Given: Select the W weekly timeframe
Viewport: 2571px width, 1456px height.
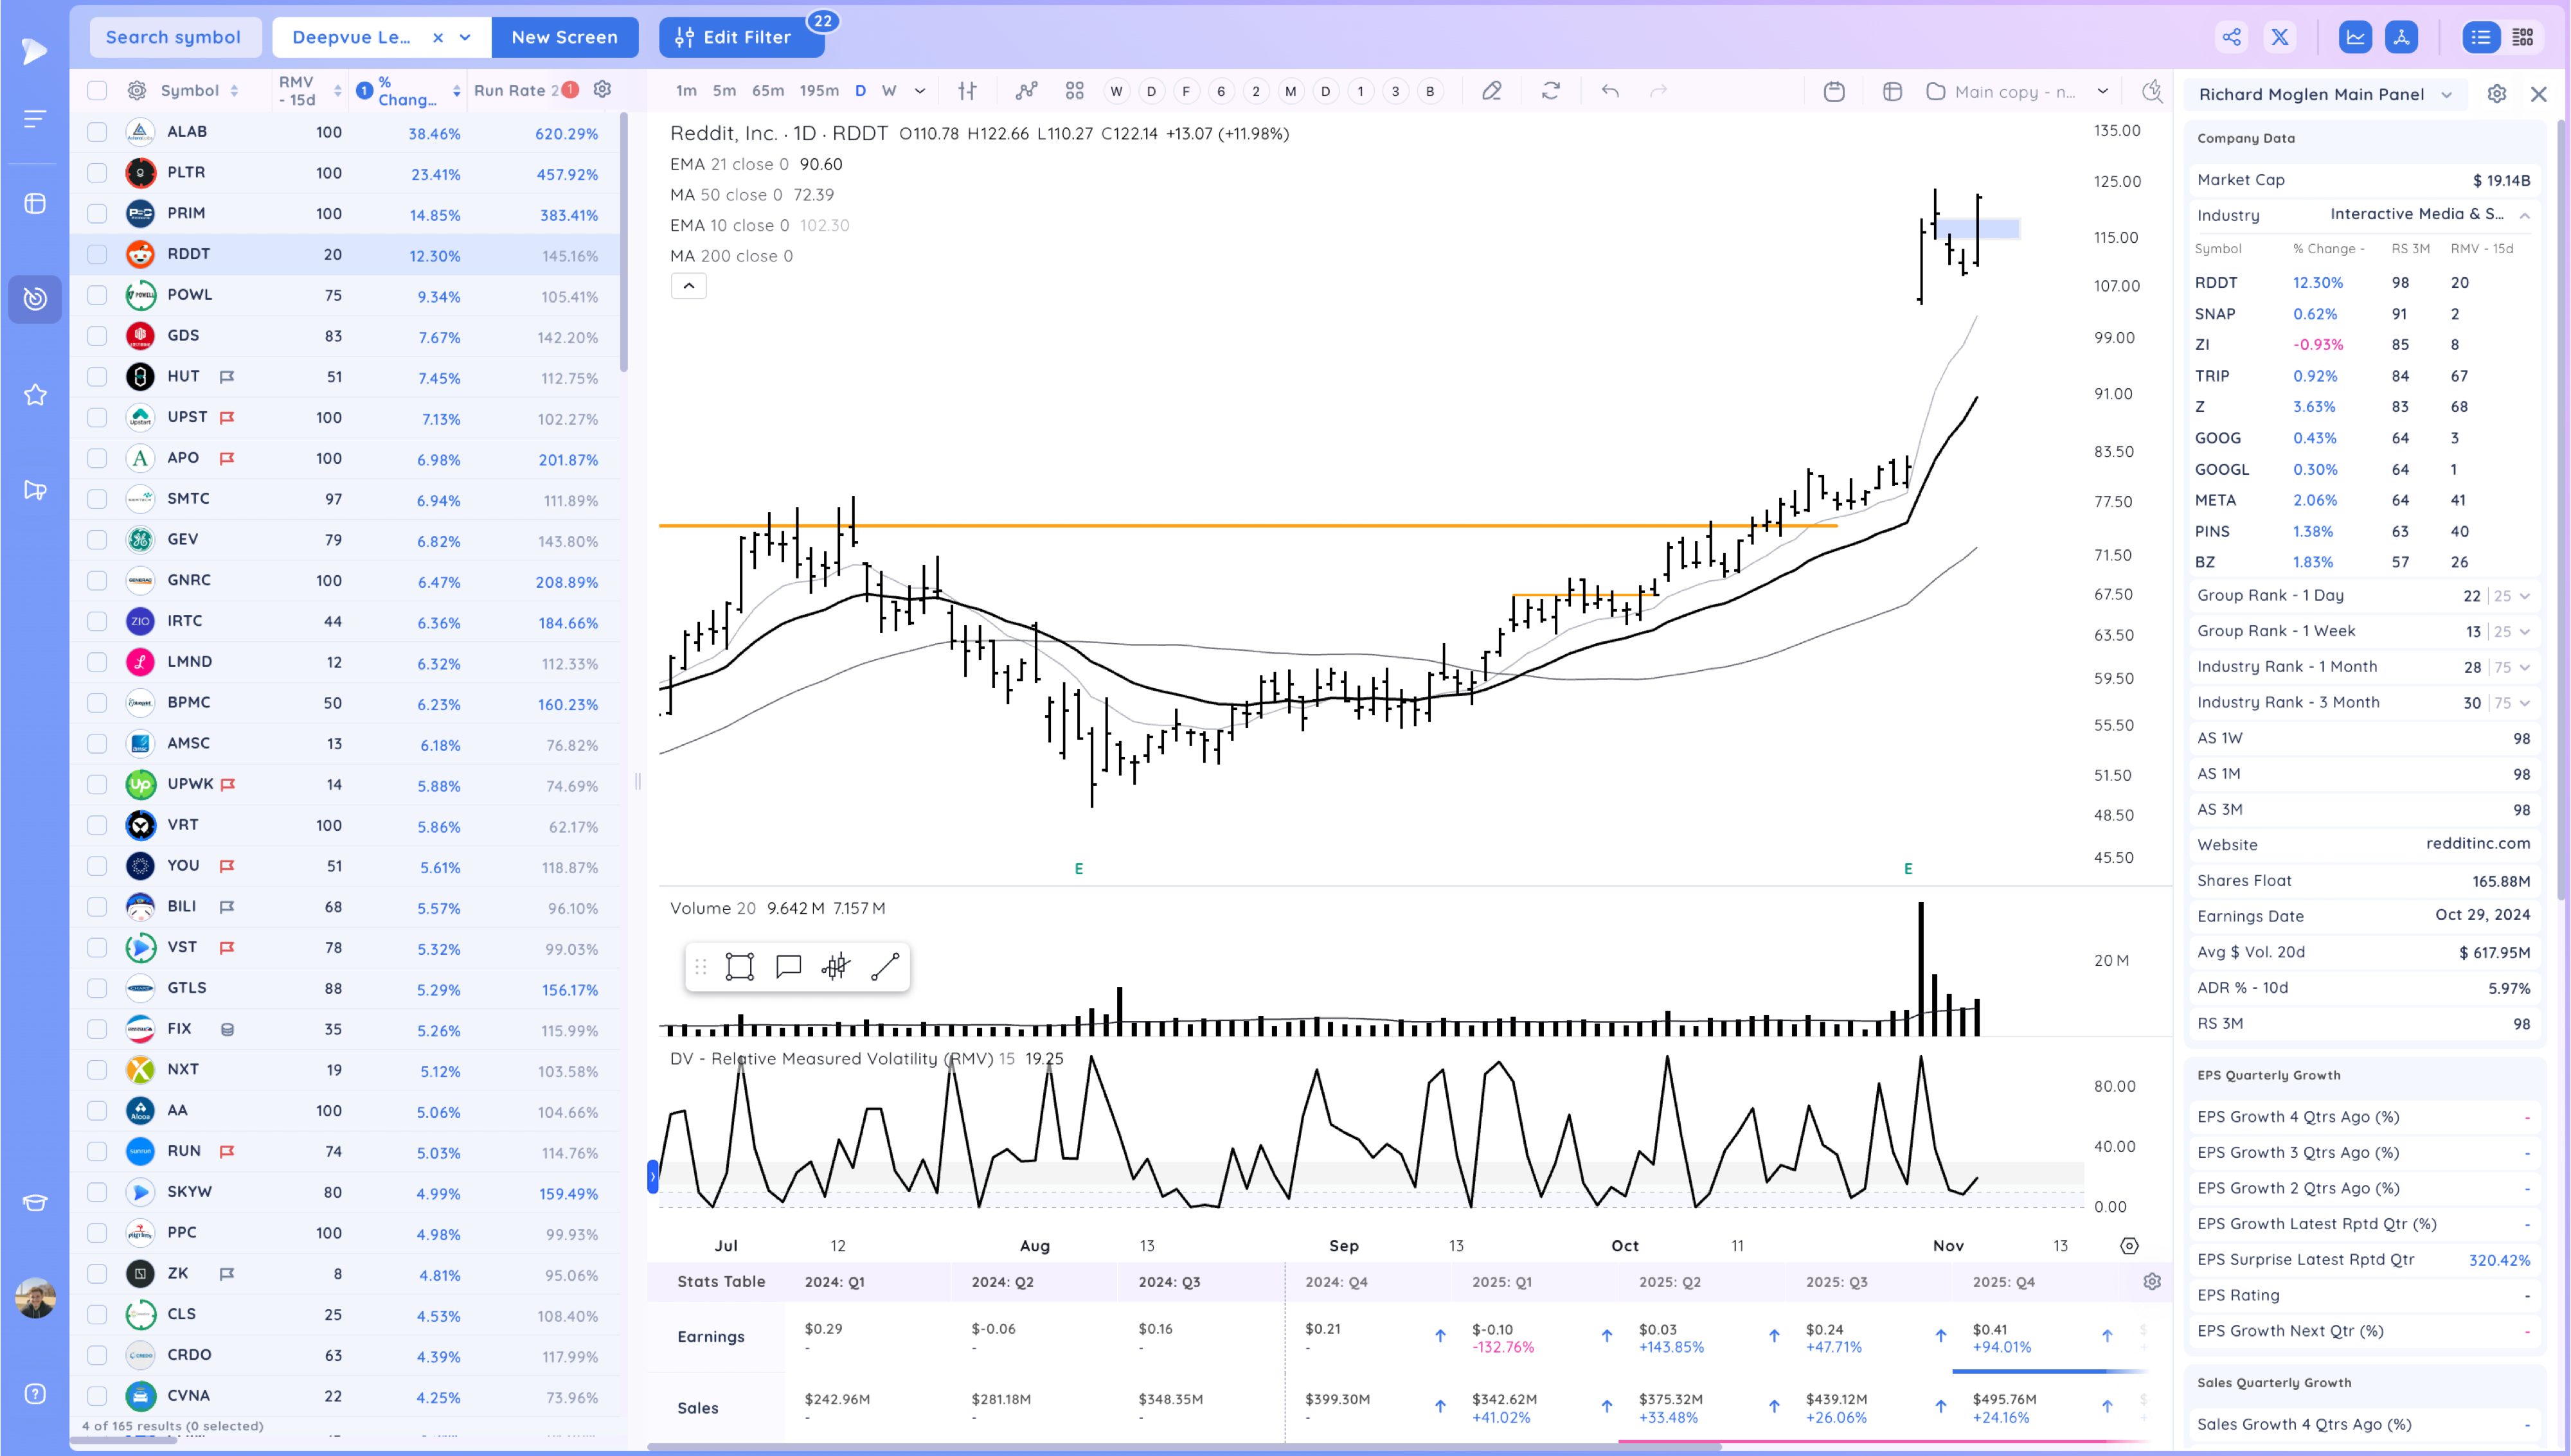Looking at the screenshot, I should pos(888,91).
